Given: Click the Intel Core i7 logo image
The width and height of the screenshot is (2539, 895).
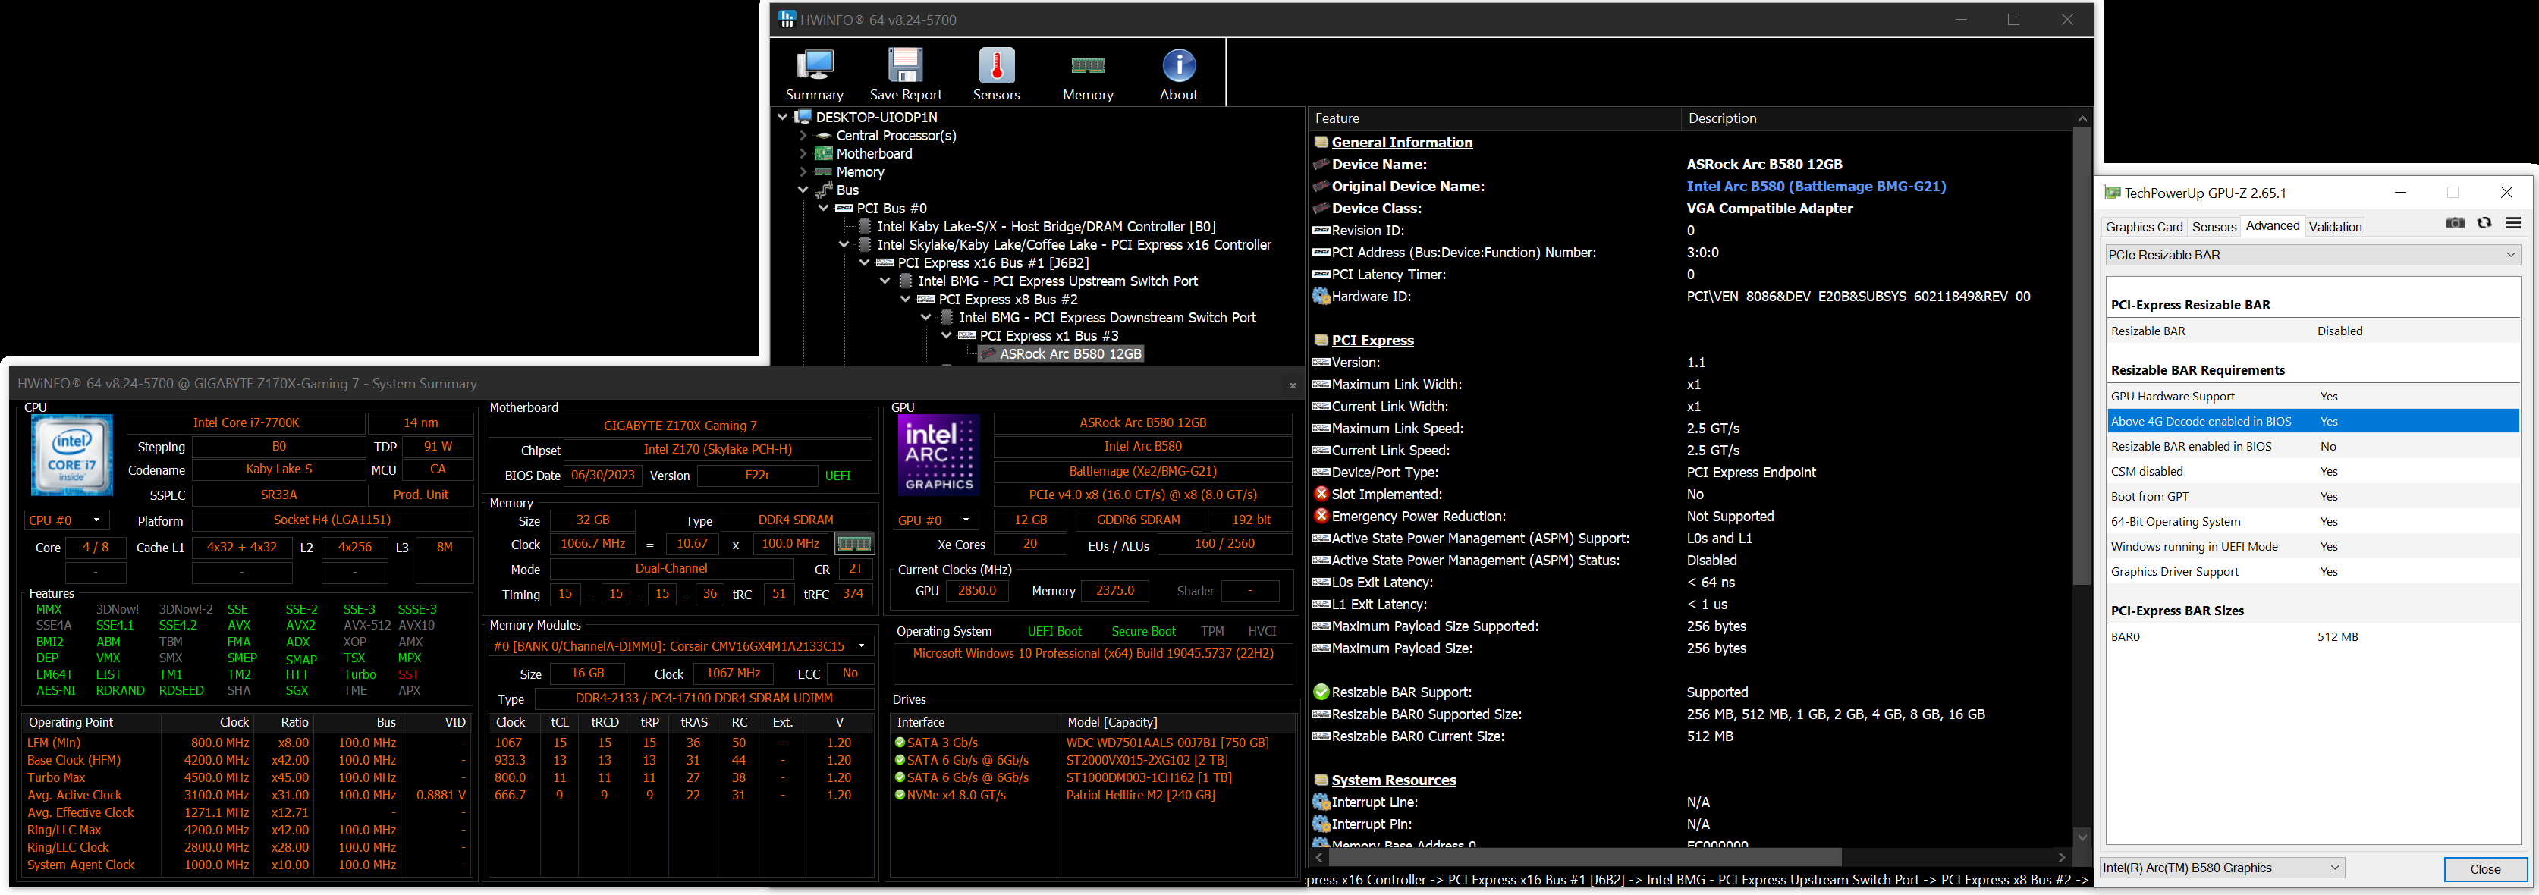Looking at the screenshot, I should tap(72, 454).
